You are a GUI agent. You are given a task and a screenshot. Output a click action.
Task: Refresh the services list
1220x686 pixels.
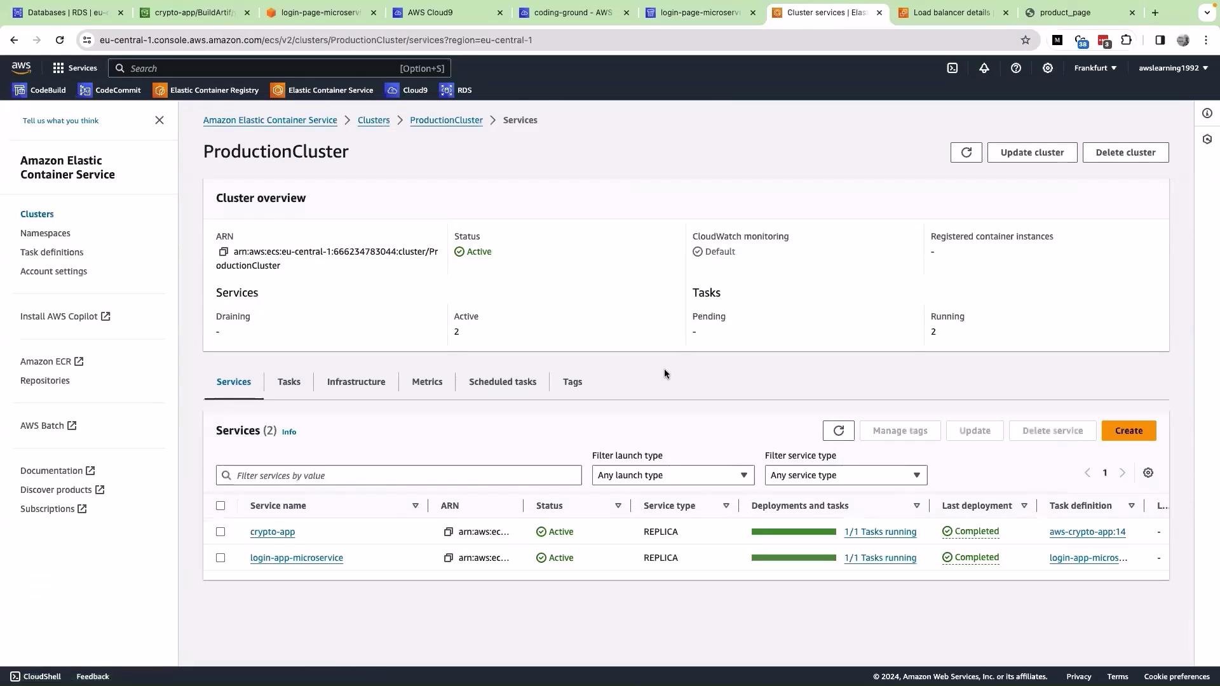pos(838,431)
